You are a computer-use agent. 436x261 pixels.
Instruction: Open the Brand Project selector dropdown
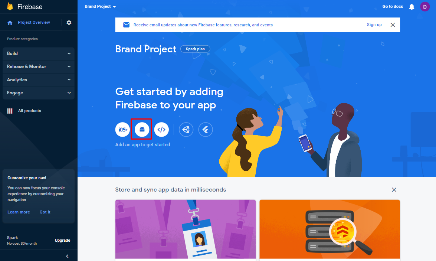coord(101,6)
